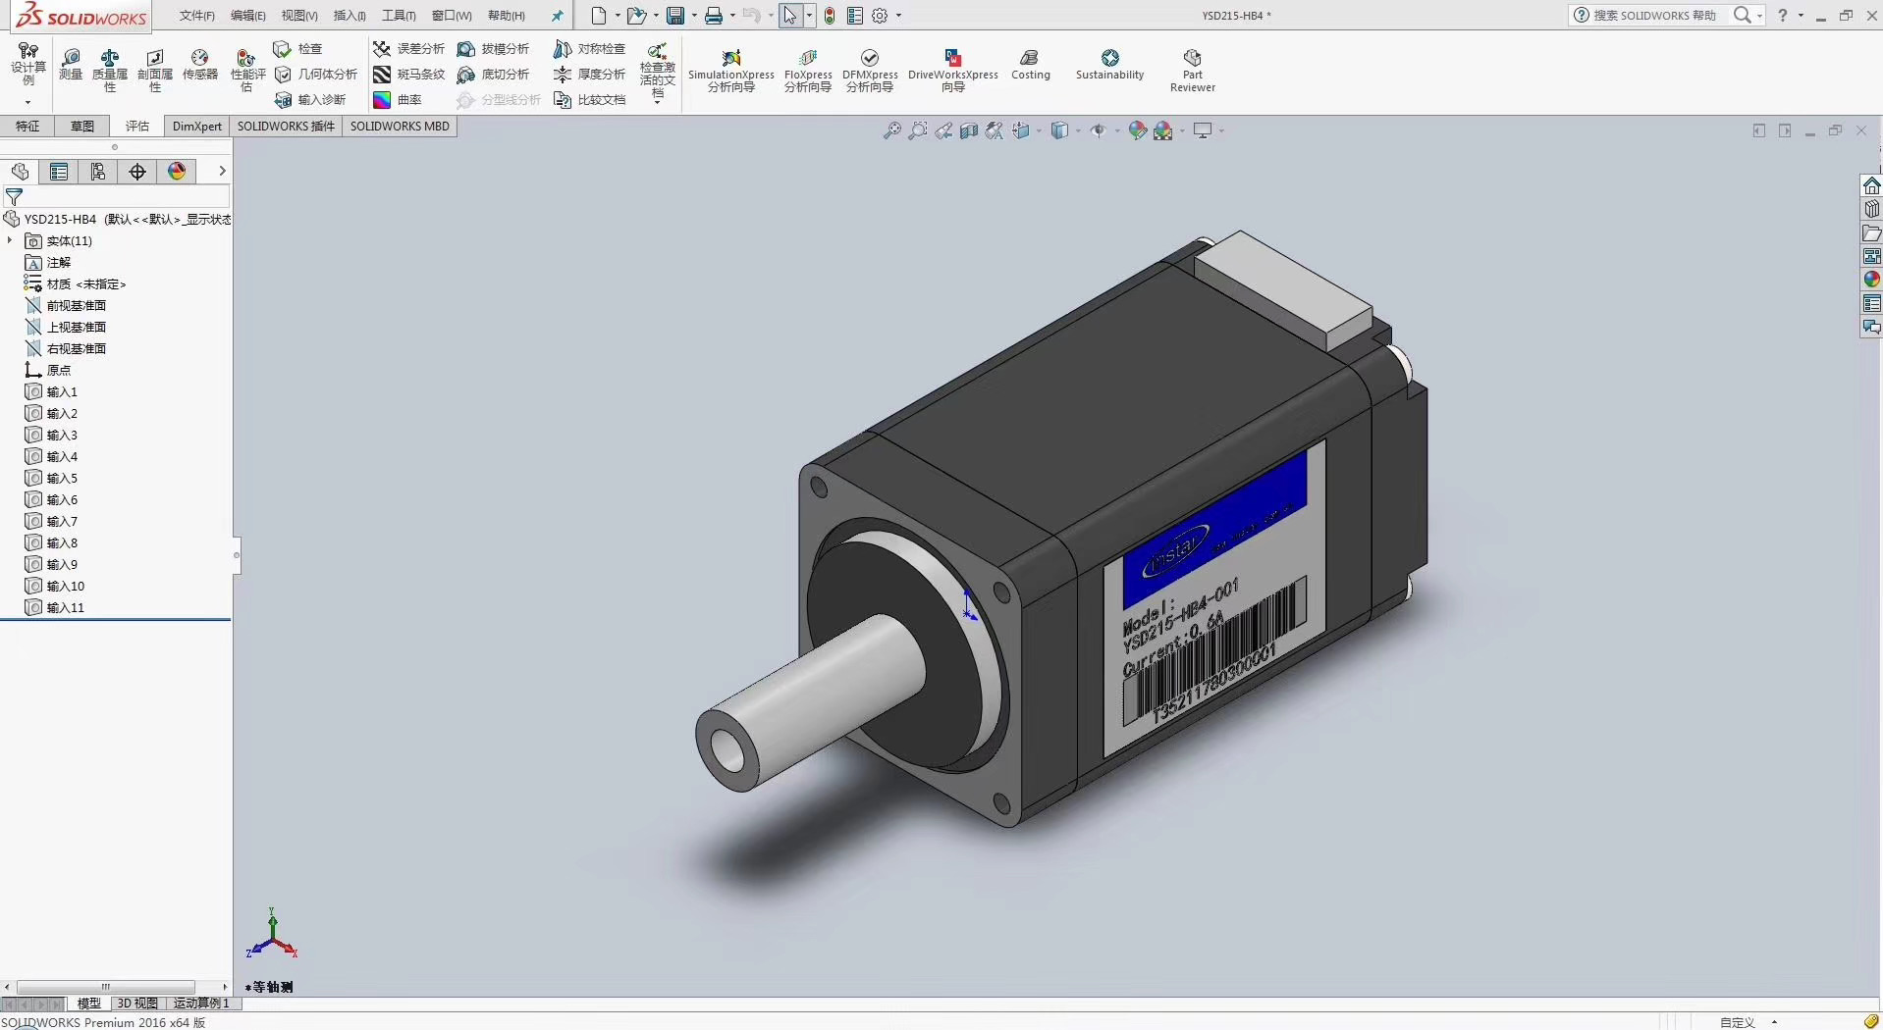Open Part Reviewer
1883x1030 pixels.
tap(1193, 71)
